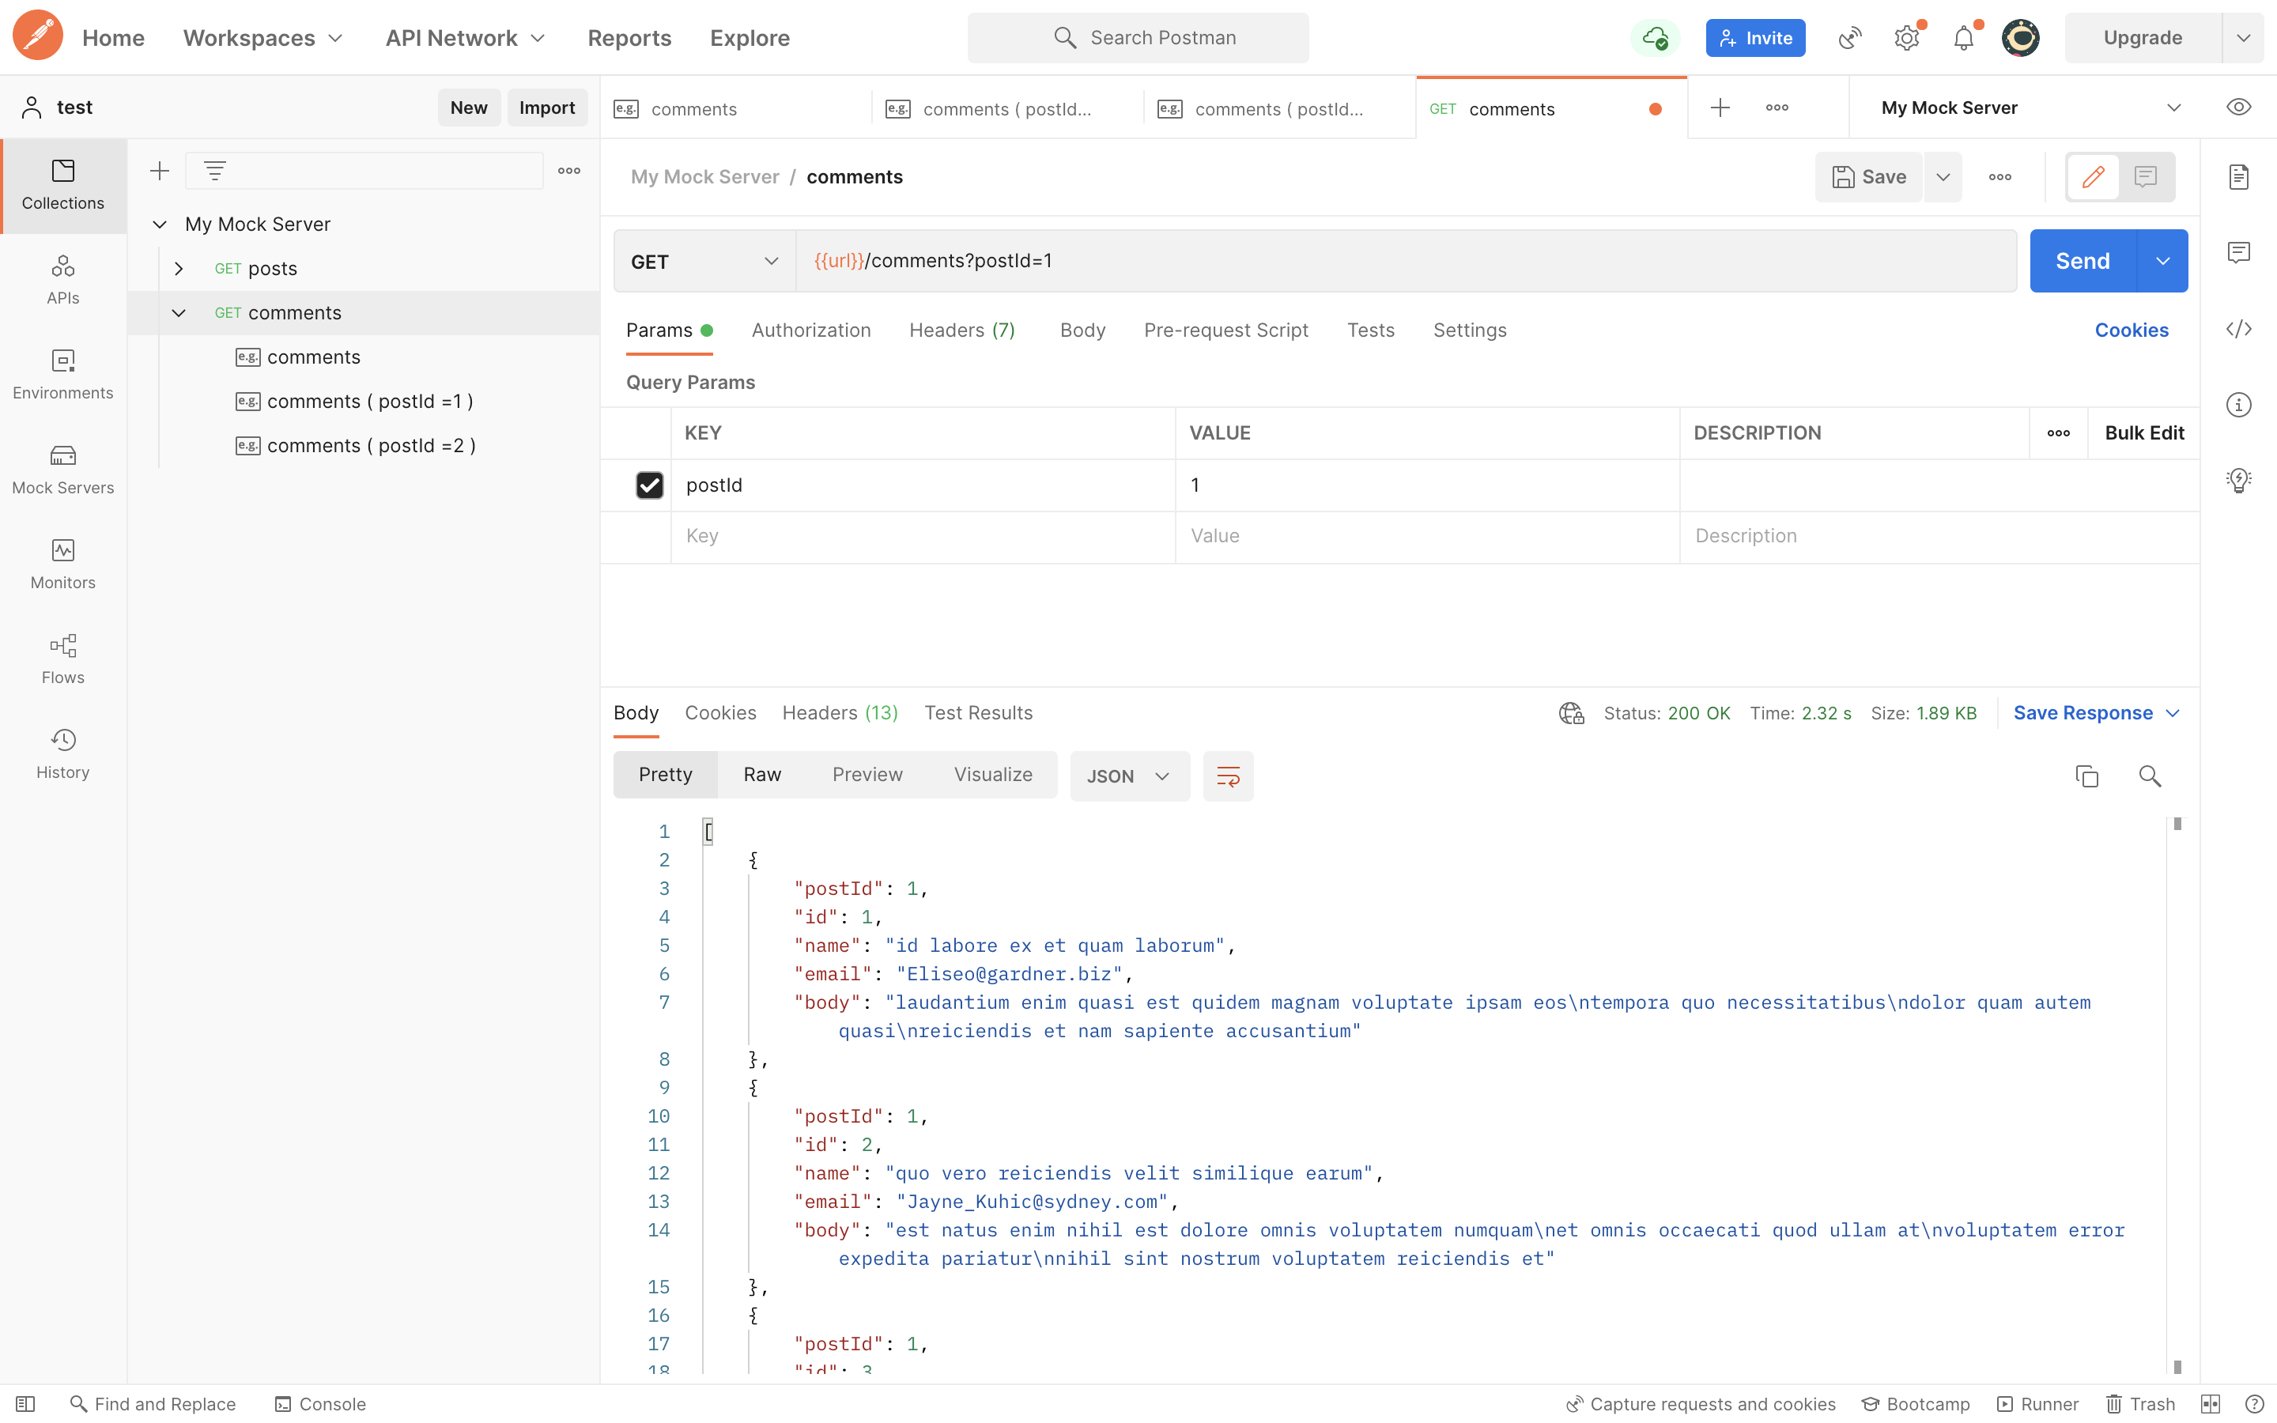
Task: Click the blue Send button
Action: pyautogui.click(x=2083, y=261)
